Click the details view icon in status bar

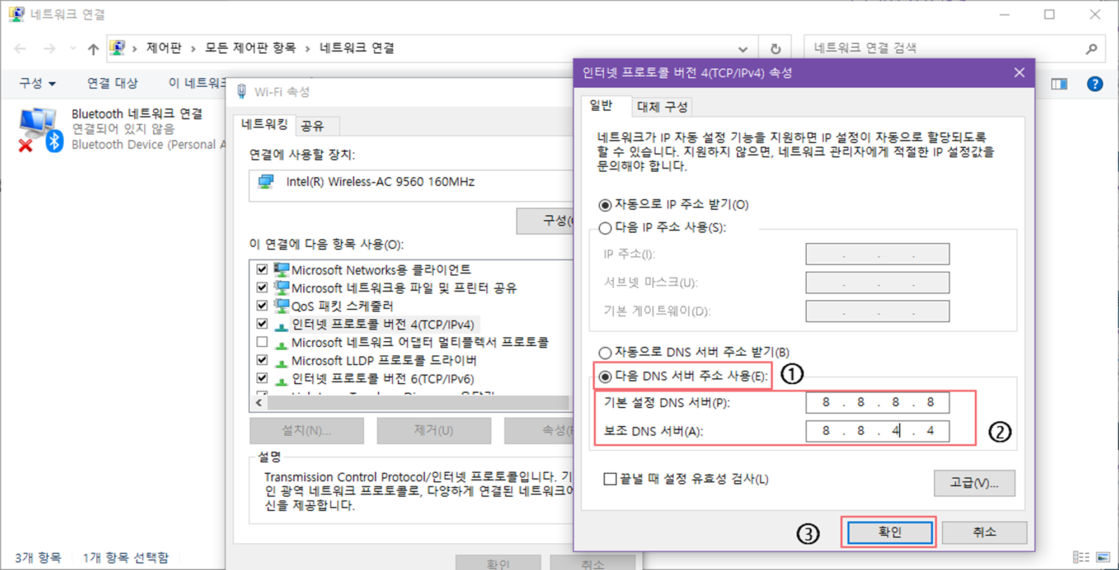[1080, 557]
